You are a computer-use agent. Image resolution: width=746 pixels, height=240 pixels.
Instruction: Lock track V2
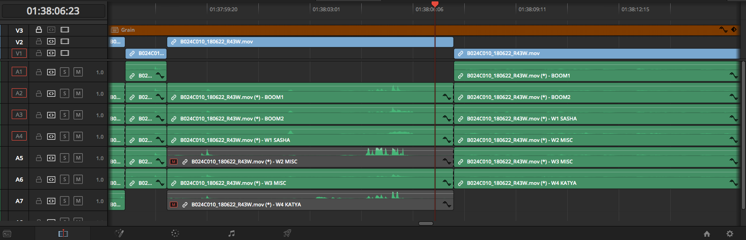pos(39,42)
